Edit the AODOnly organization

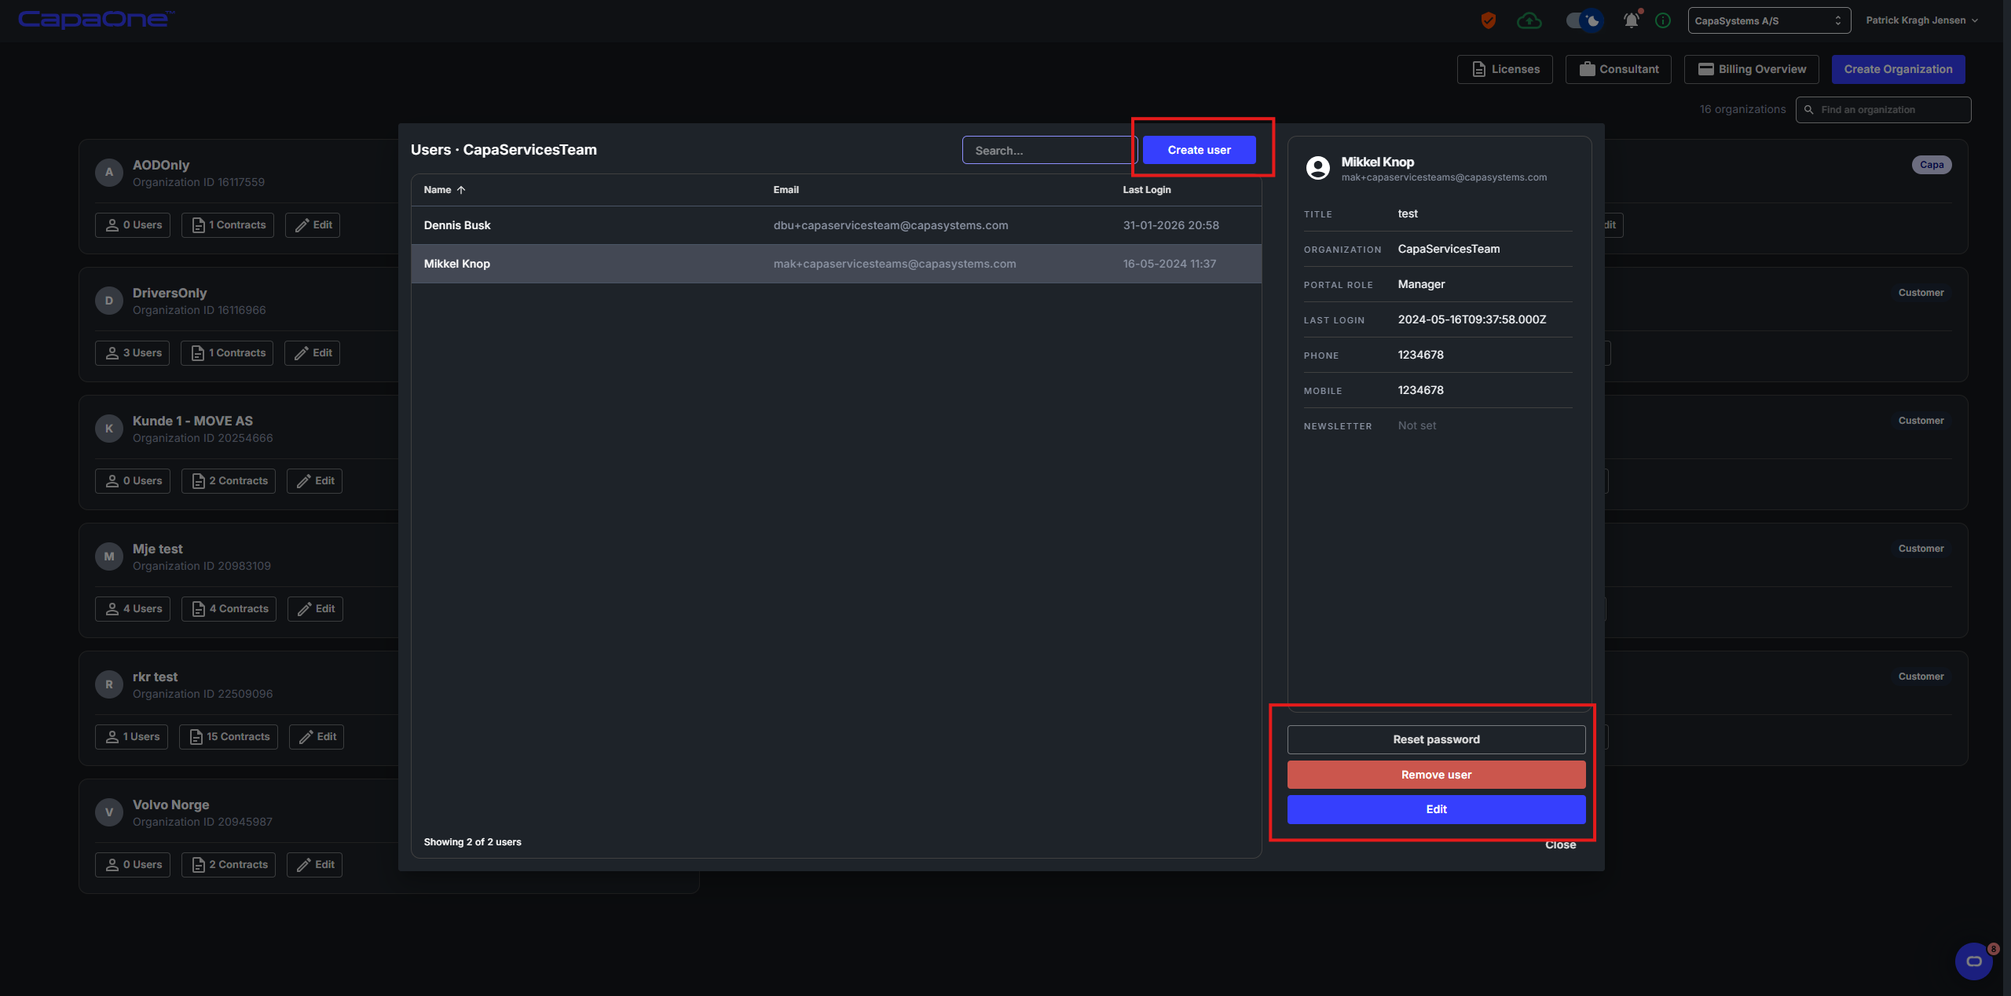[313, 225]
